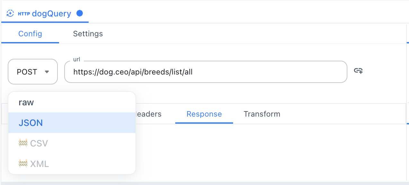
Task: Switch to the Transform tab
Action: [262, 114]
